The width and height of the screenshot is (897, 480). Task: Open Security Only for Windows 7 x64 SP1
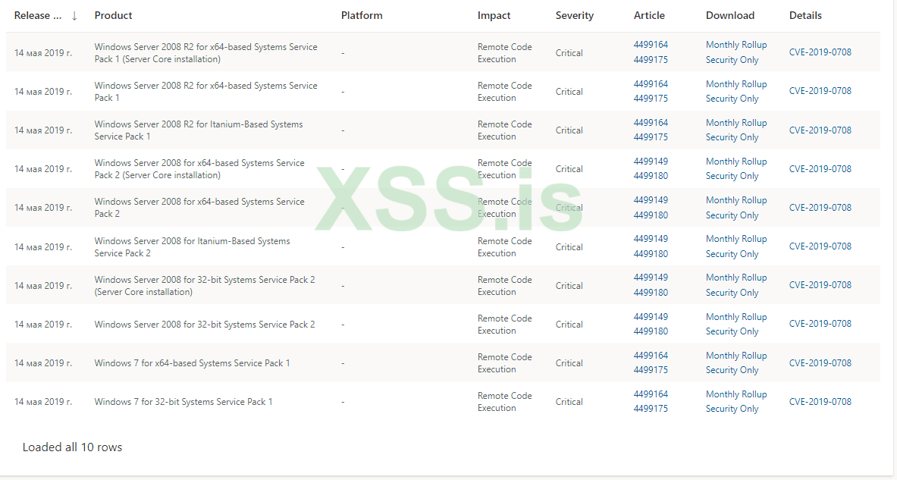(x=732, y=370)
